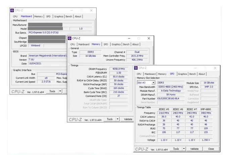
Task: Click JEDEC #5 frequency 2163 MHz cell
Action: point(164,113)
